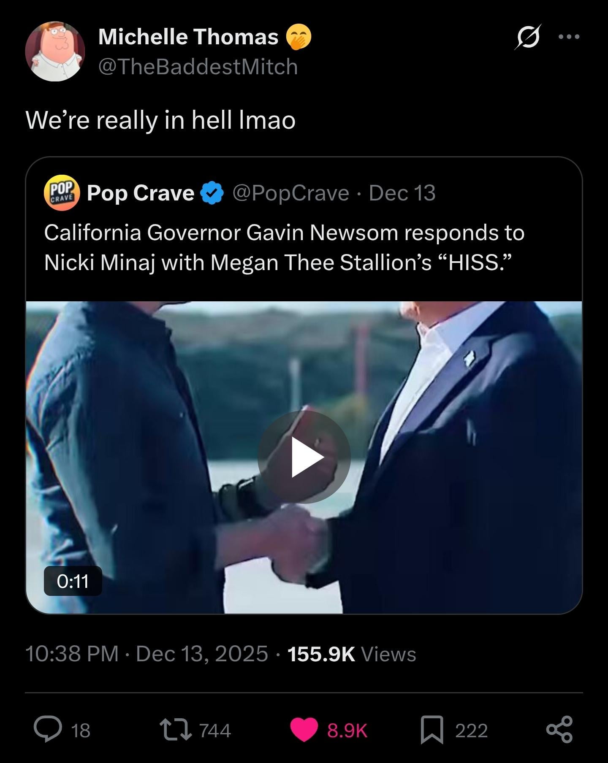Viewport: 608px width, 763px height.
Task: Click the share icon
Action: point(559,730)
